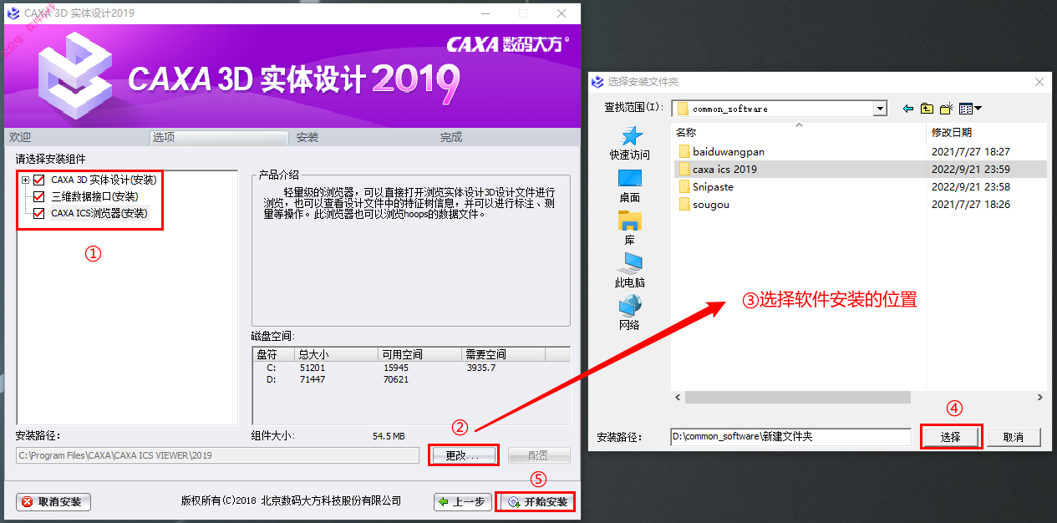Click 更改... to change install path

click(463, 455)
